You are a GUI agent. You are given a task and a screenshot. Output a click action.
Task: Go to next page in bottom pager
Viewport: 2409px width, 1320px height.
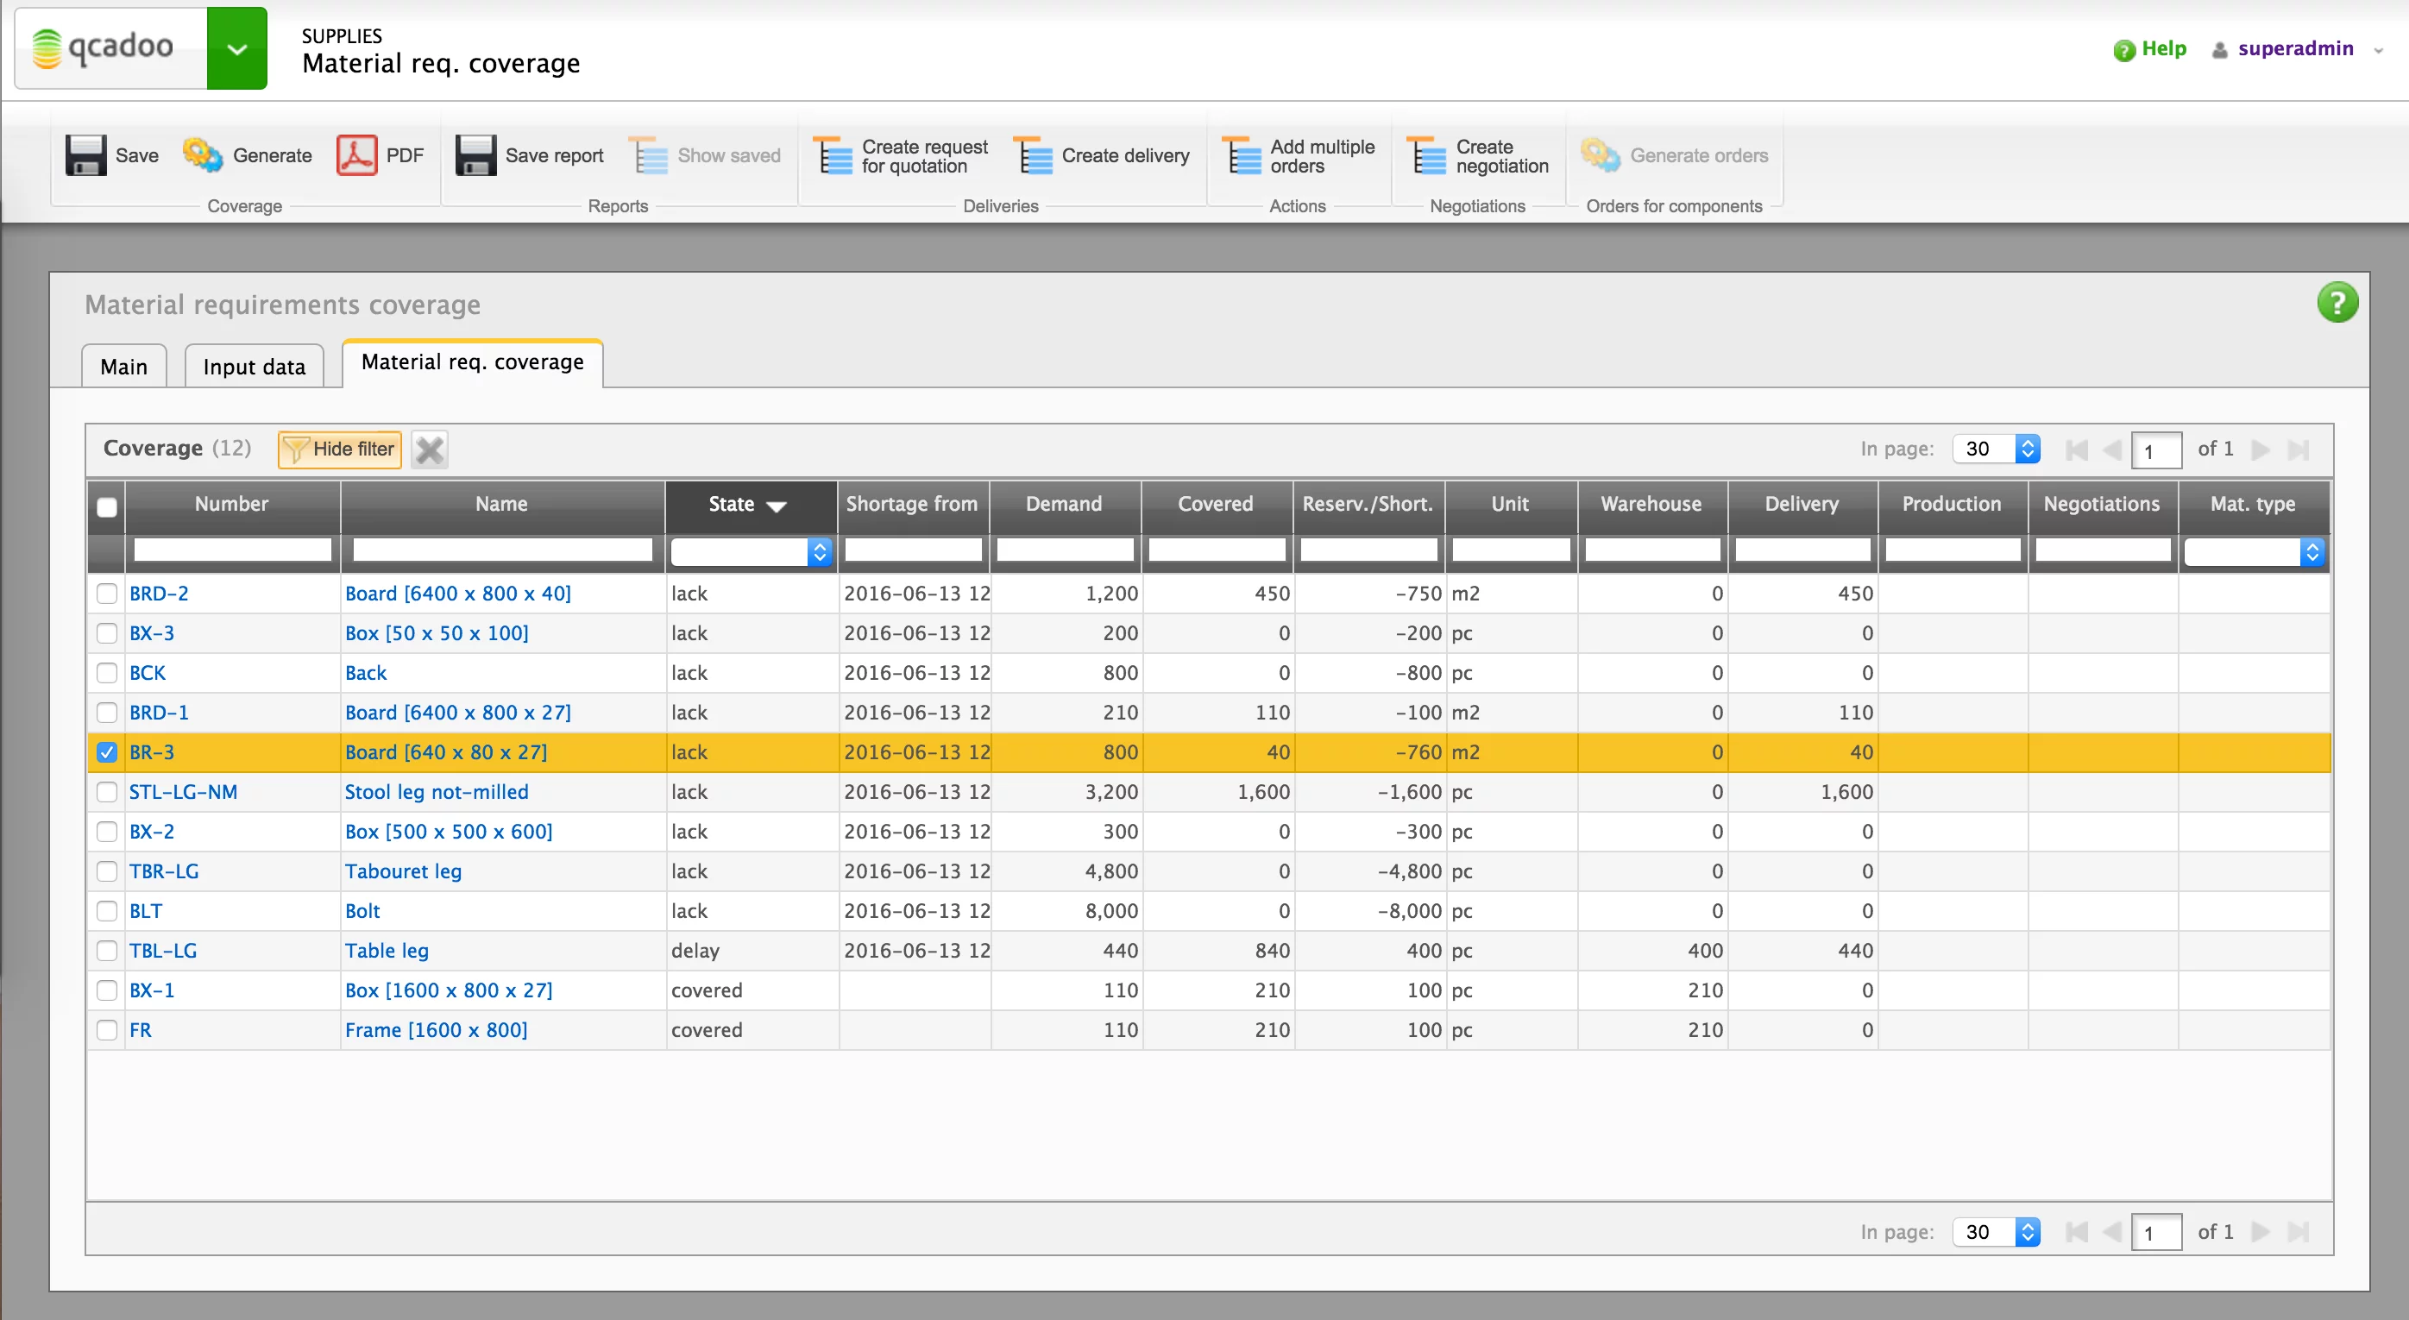(2261, 1232)
